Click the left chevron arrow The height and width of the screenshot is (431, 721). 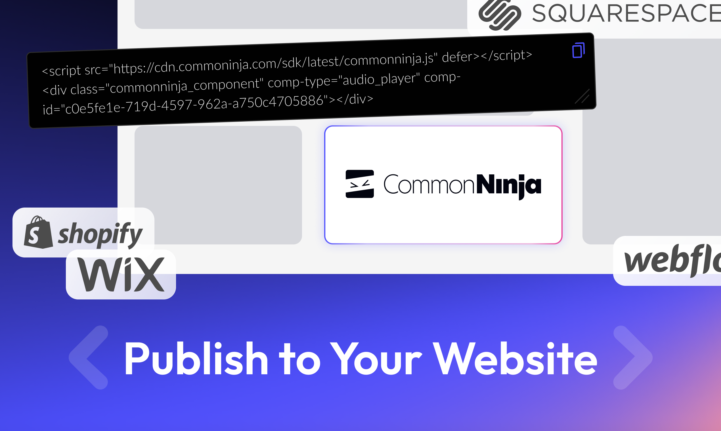click(x=89, y=357)
